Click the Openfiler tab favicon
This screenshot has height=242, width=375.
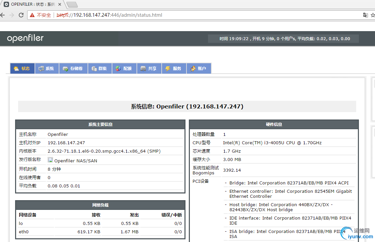6,4
